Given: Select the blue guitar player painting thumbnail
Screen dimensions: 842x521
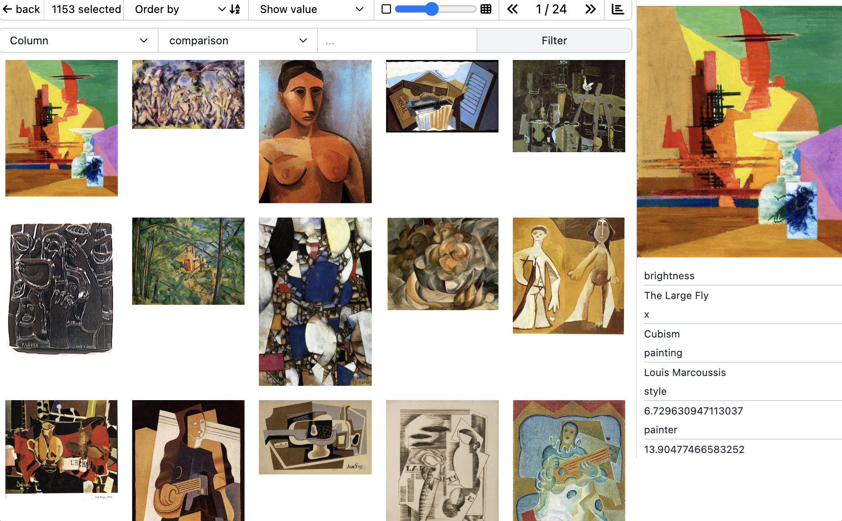Looking at the screenshot, I should (569, 461).
